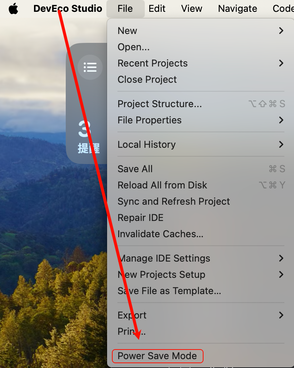Click Sync and Refresh Project

coord(174,201)
